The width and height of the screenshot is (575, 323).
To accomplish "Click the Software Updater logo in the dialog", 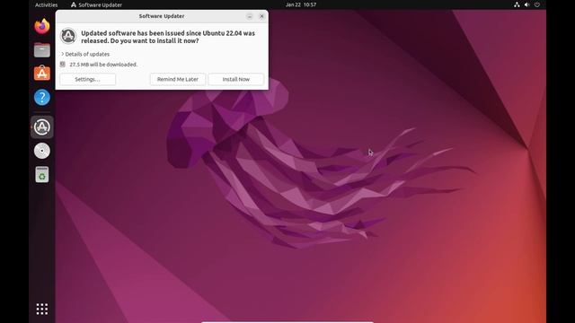I will tap(68, 36).
